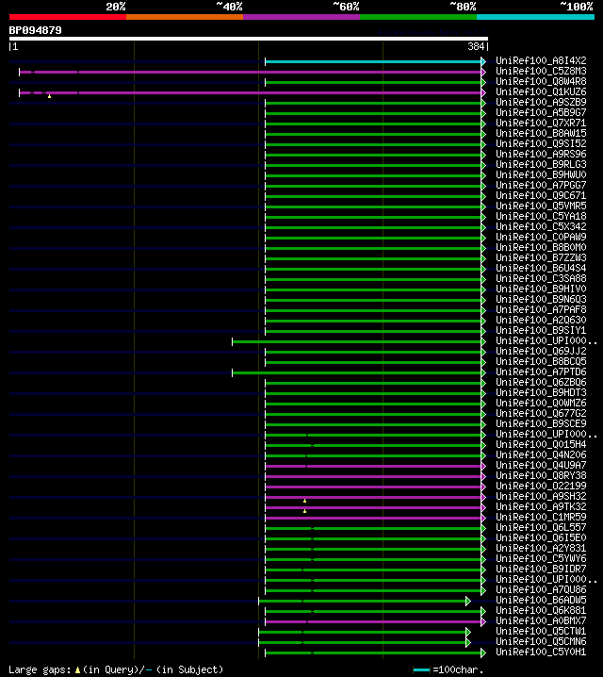
Task: Select hit label UniRef100_C5YA18
Action: (x=541, y=216)
